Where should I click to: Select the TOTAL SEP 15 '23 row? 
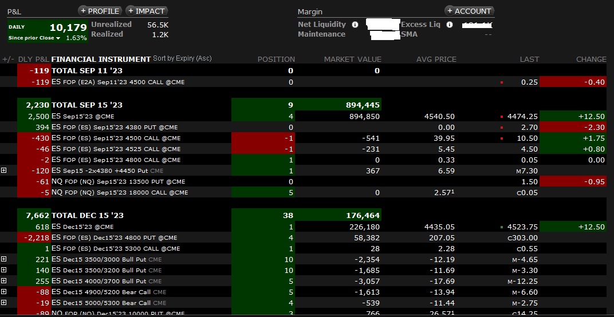(x=303, y=105)
